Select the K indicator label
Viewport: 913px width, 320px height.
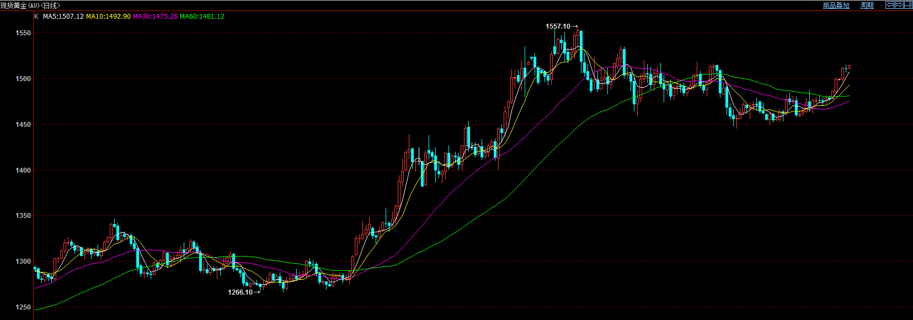(x=36, y=17)
